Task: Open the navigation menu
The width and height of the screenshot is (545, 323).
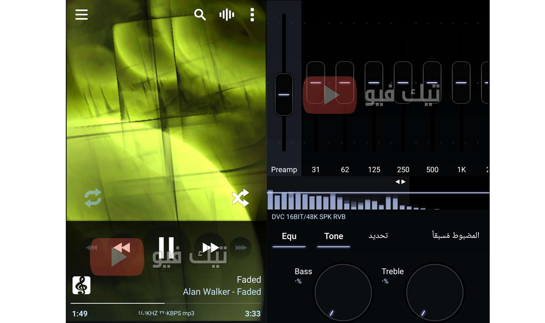Action: (x=82, y=15)
